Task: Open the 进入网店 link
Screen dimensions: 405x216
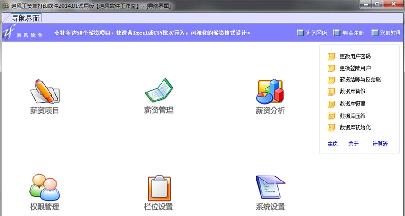Action: (316, 33)
